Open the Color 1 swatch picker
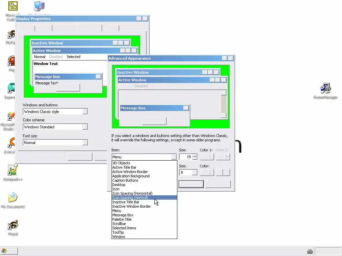The width and height of the screenshot is (342, 256). [x=207, y=157]
